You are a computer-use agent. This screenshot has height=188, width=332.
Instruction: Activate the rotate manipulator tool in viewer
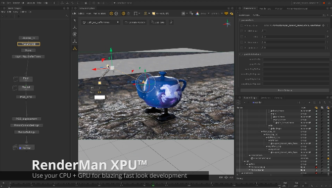(75, 34)
